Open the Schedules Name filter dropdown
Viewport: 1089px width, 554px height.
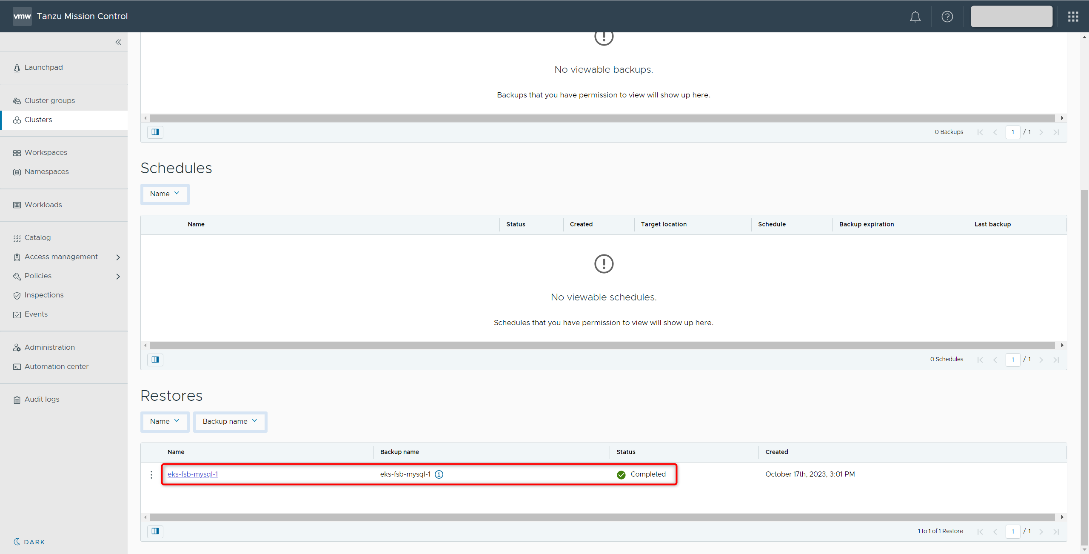click(165, 194)
